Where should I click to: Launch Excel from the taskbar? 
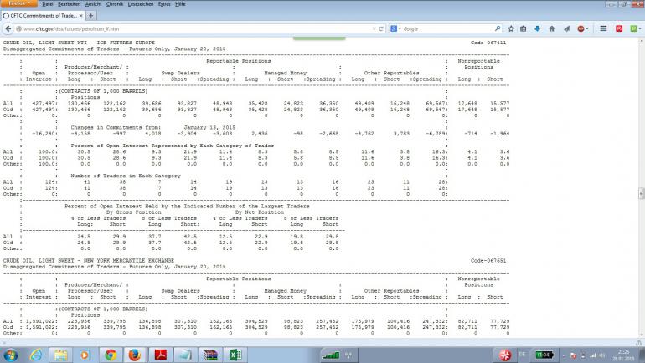(x=236, y=354)
